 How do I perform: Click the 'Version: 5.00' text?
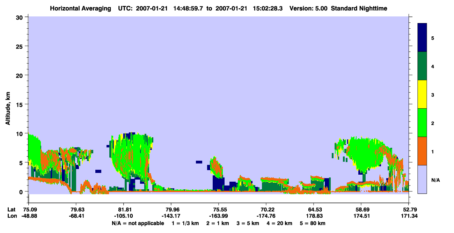coord(308,8)
